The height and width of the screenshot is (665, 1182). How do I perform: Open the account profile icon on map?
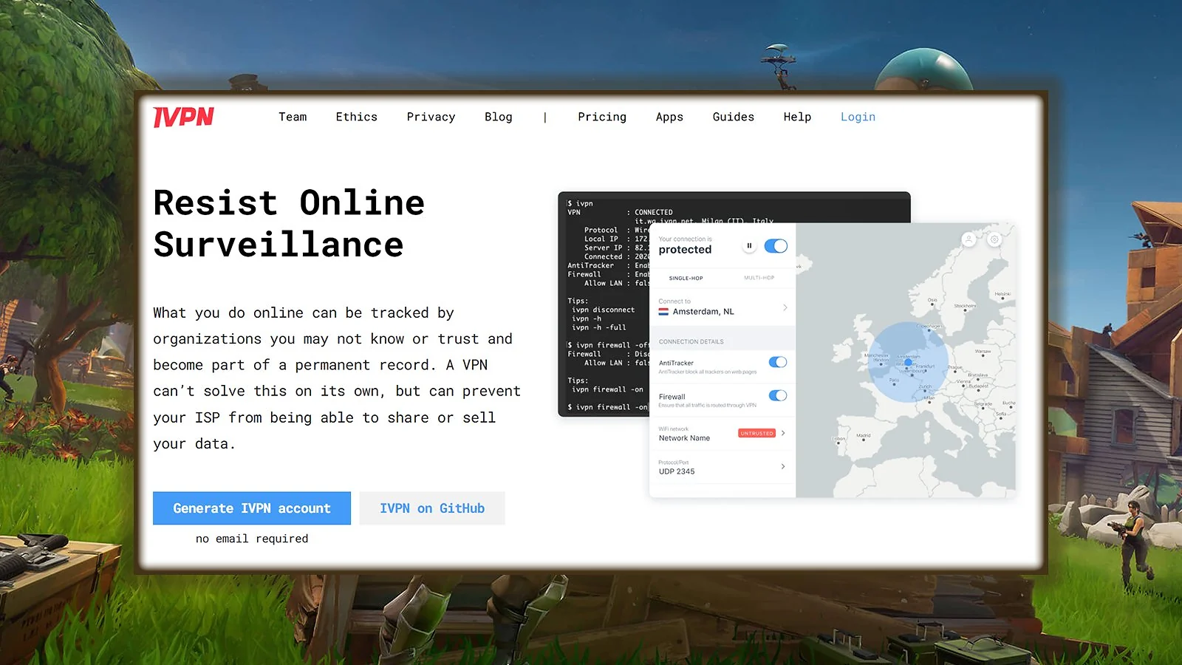969,239
